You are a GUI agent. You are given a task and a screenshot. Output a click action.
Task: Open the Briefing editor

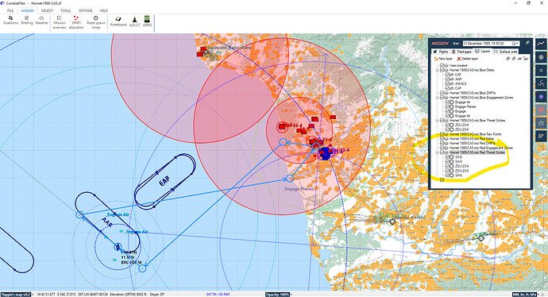pos(27,21)
